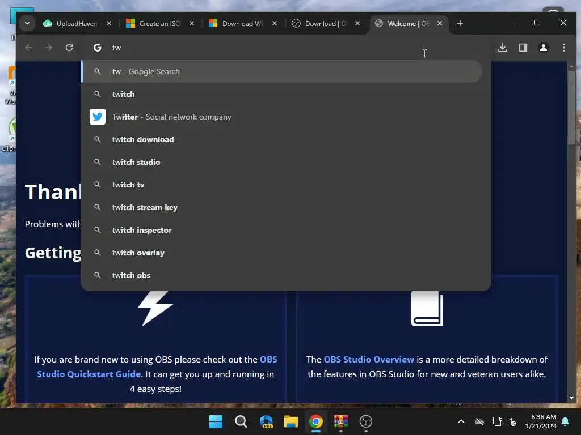Open Windows Start menu
Viewport: 581px width, 435px height.
coord(216,421)
